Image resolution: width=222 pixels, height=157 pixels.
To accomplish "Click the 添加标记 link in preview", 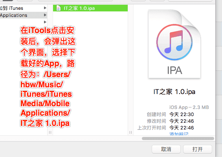I will pos(179,134).
